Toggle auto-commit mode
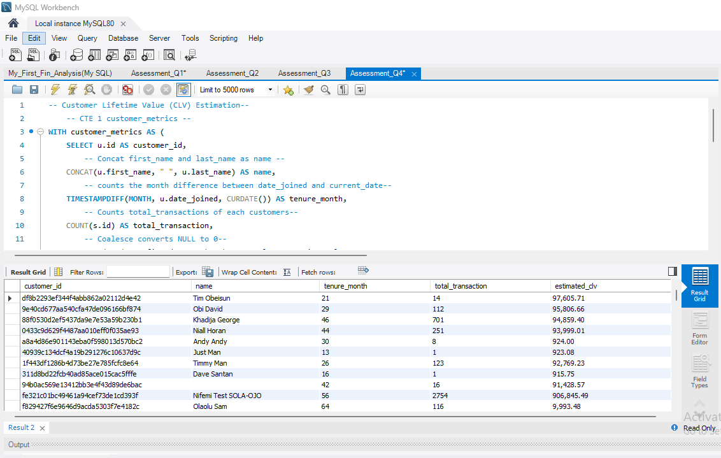Screen dimensions: 721x458 coord(183,90)
